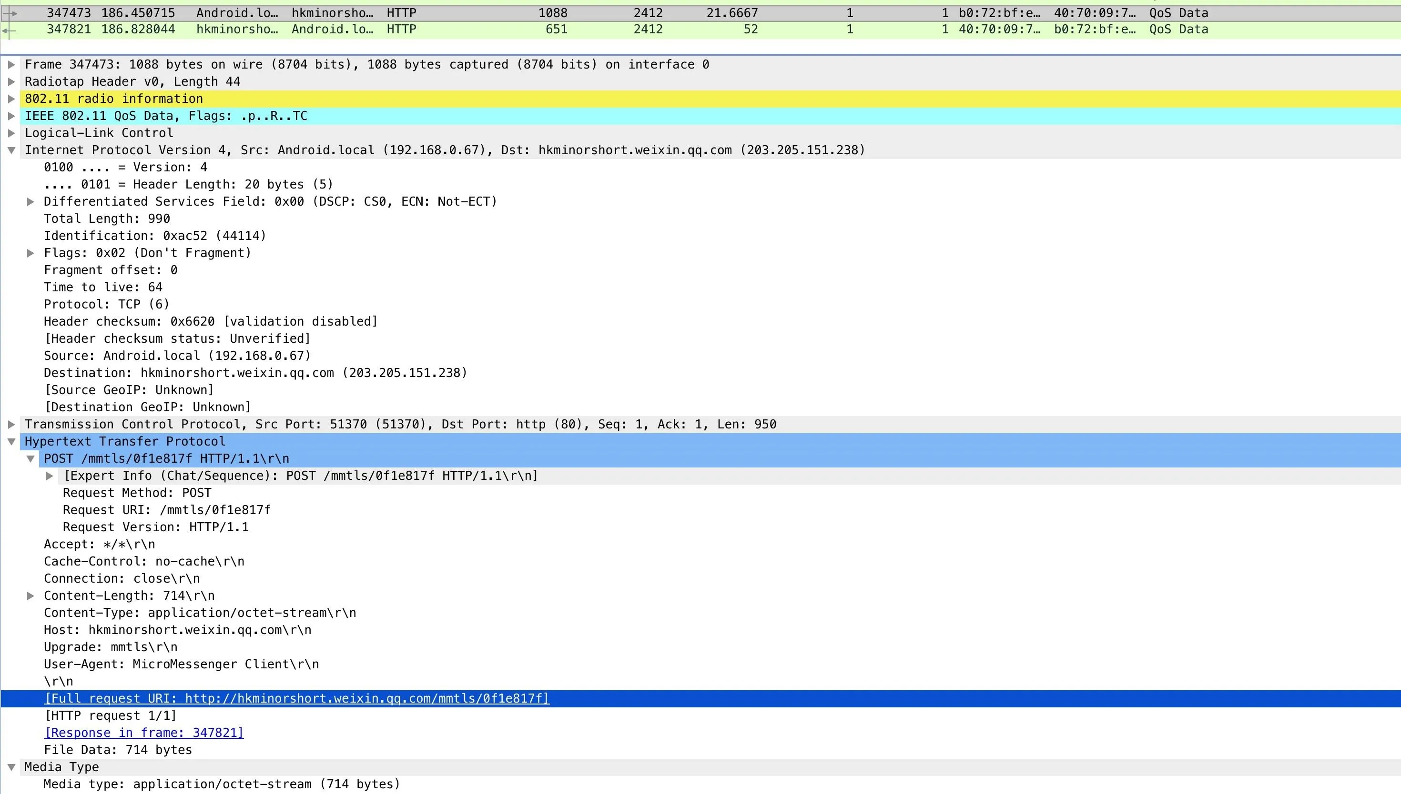Collapse the POST /mmtls/0f1e817f request line
Screen dimensions: 1401x794
pyautogui.click(x=30, y=458)
